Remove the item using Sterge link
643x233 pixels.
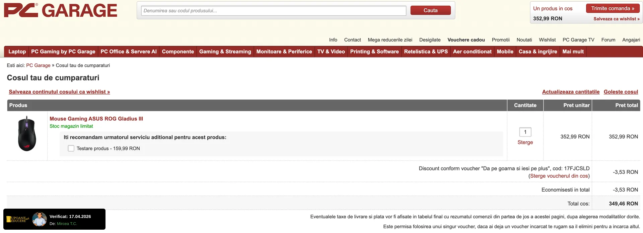coord(525,143)
